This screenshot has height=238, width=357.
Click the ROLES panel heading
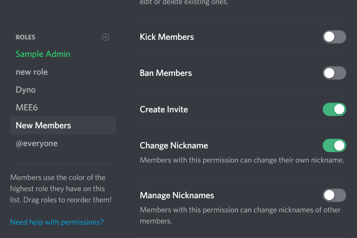tap(25, 37)
